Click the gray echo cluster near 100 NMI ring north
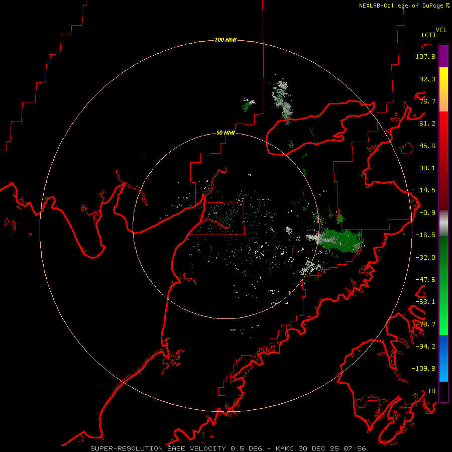The height and width of the screenshot is (452, 452). coord(282,99)
